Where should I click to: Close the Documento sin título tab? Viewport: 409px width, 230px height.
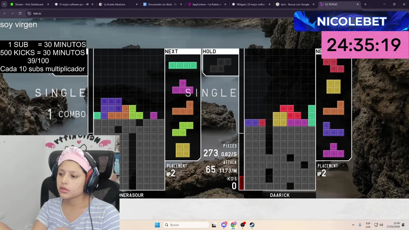181,4
